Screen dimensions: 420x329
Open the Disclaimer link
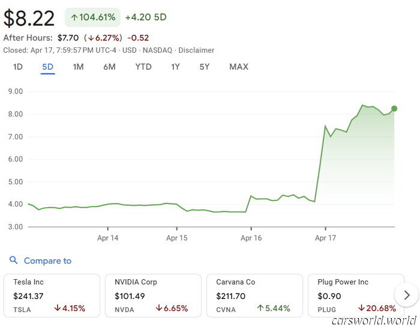point(197,50)
